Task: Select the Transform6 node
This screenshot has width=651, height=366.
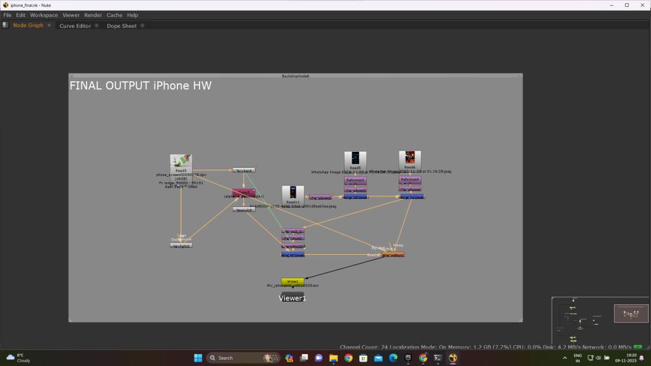Action: pos(410,189)
